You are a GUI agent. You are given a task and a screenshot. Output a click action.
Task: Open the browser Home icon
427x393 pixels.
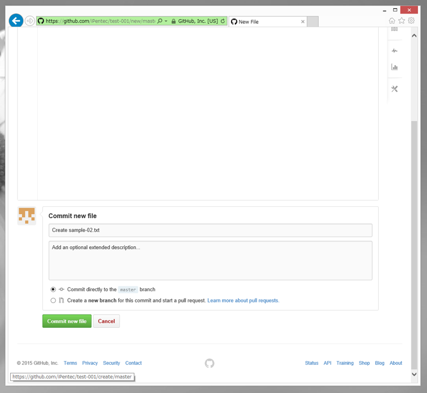[x=392, y=21]
